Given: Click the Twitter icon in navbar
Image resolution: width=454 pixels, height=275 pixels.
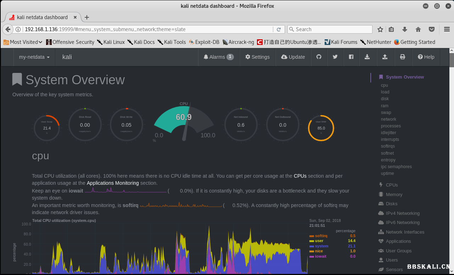Looking at the screenshot, I should coord(335,57).
